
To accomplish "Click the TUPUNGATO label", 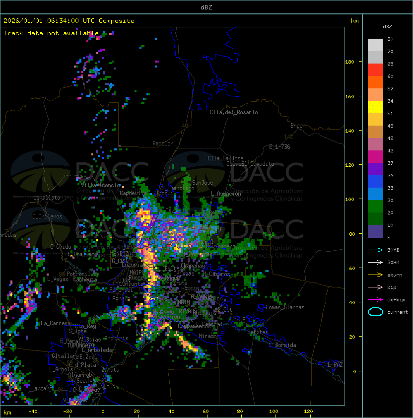I will click(x=80, y=346).
